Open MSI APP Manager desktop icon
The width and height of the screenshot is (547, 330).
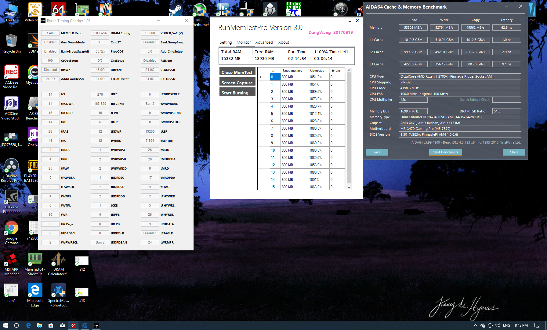pyautogui.click(x=12, y=264)
